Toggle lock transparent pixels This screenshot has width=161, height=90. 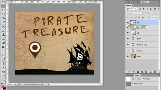point(132,17)
